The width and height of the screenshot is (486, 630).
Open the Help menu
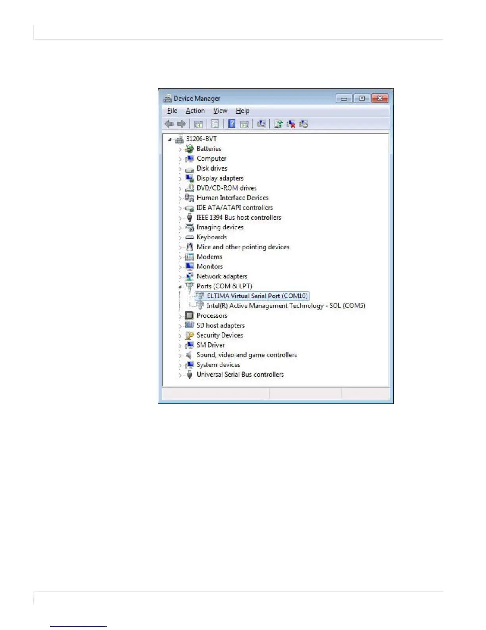click(x=243, y=111)
